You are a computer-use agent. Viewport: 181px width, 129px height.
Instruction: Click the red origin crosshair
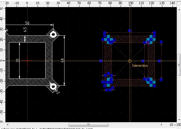[27, 61]
